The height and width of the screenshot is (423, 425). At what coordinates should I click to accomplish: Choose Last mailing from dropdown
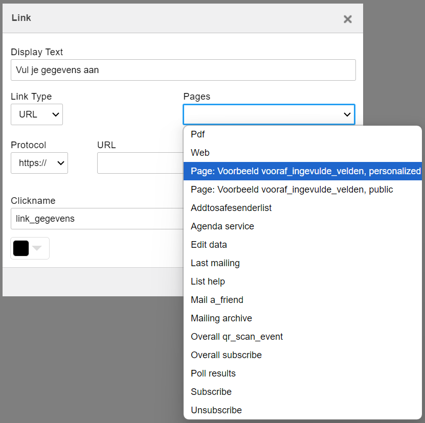(215, 263)
